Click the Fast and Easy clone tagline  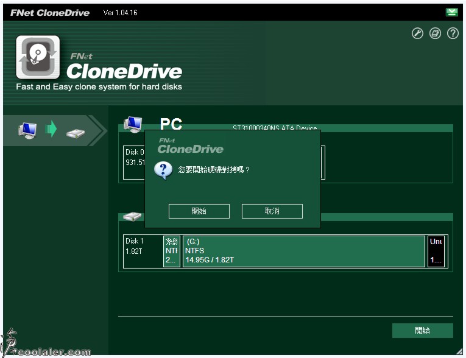[99, 86]
